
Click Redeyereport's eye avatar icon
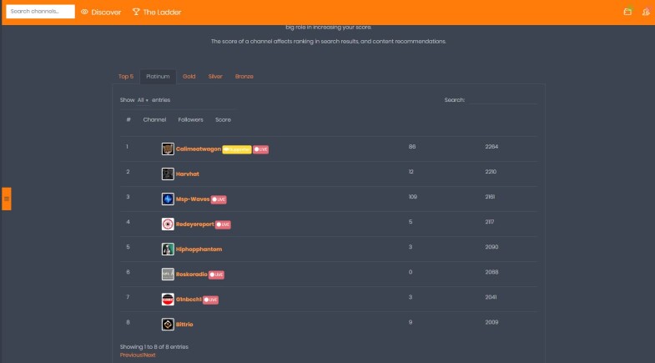(168, 224)
